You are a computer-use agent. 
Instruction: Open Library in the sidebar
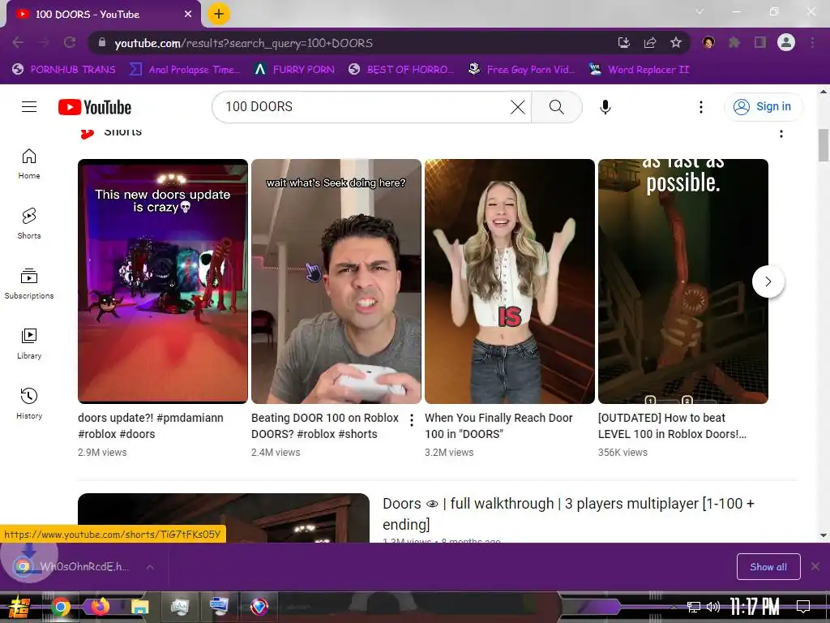(x=29, y=344)
